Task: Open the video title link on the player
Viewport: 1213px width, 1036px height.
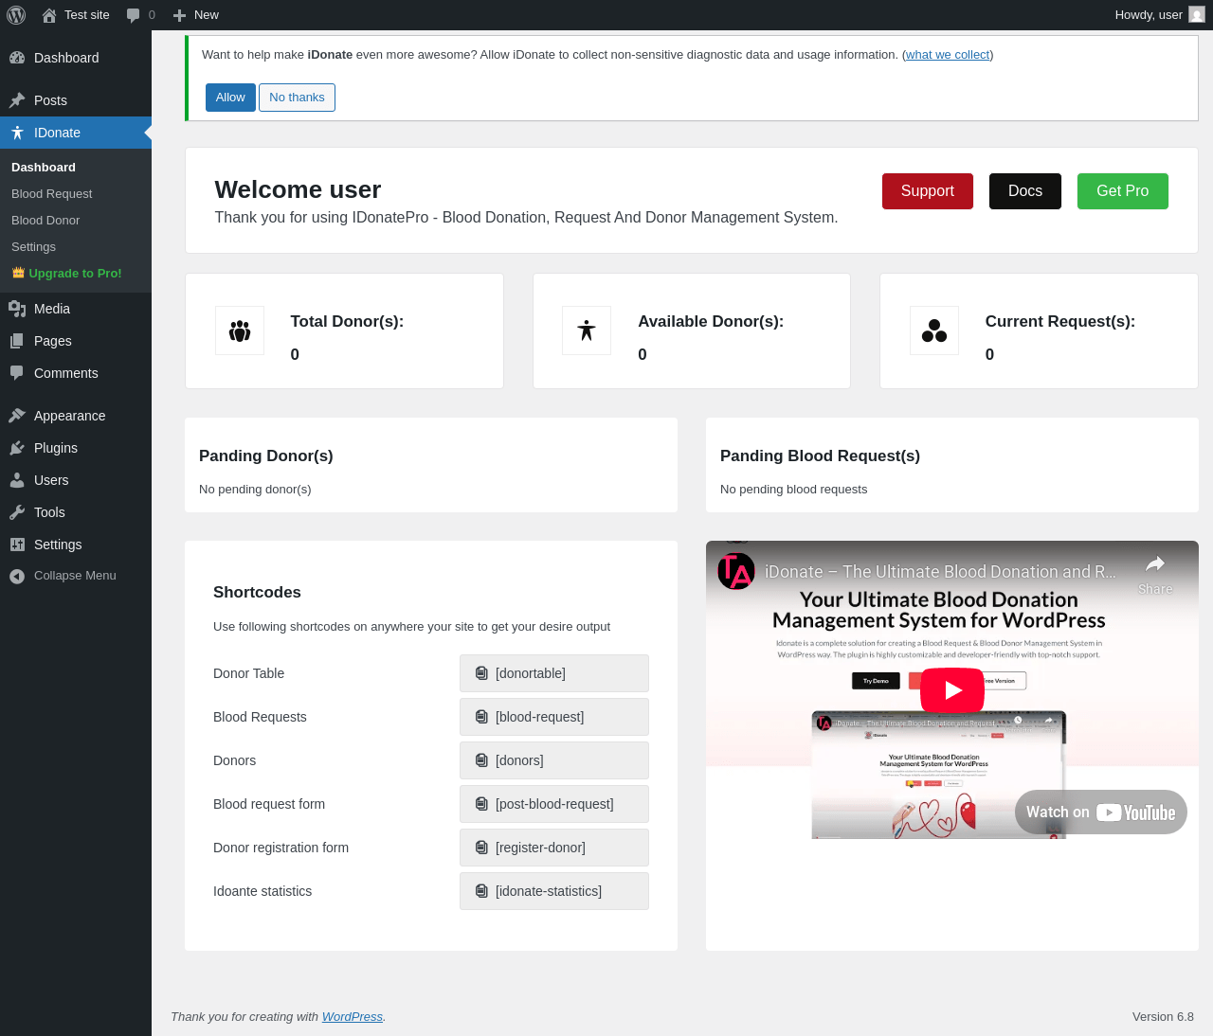Action: click(x=941, y=572)
